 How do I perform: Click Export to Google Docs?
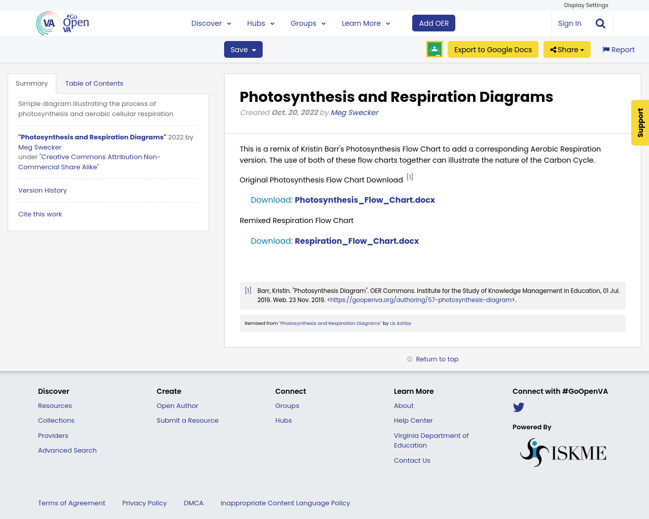pyautogui.click(x=492, y=49)
